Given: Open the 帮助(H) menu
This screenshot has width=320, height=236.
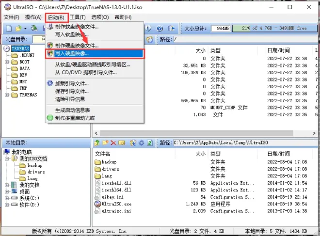Looking at the screenshot, I should click(x=123, y=17).
